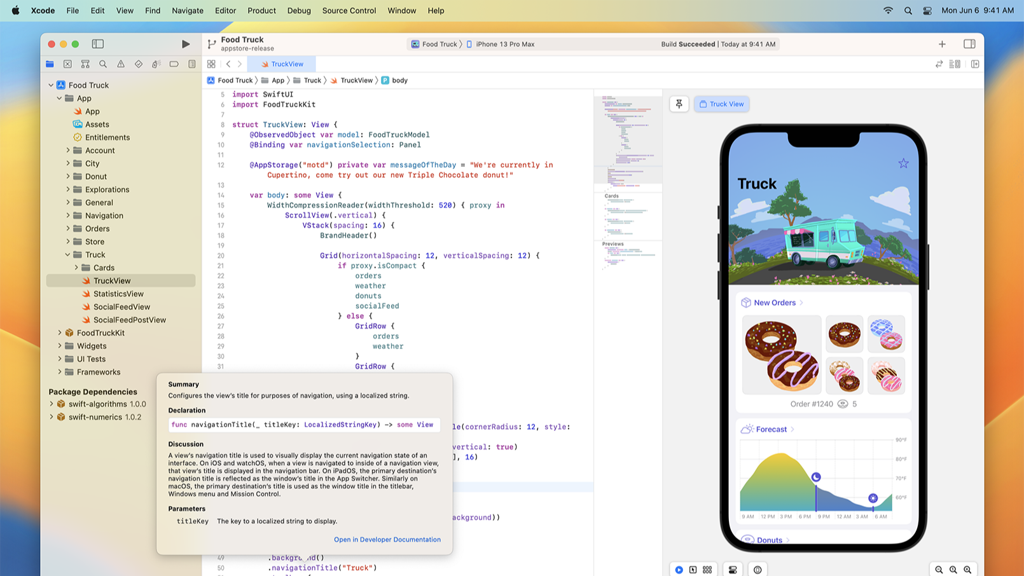
Task: Toggle the navigator sidebar
Action: 98,44
